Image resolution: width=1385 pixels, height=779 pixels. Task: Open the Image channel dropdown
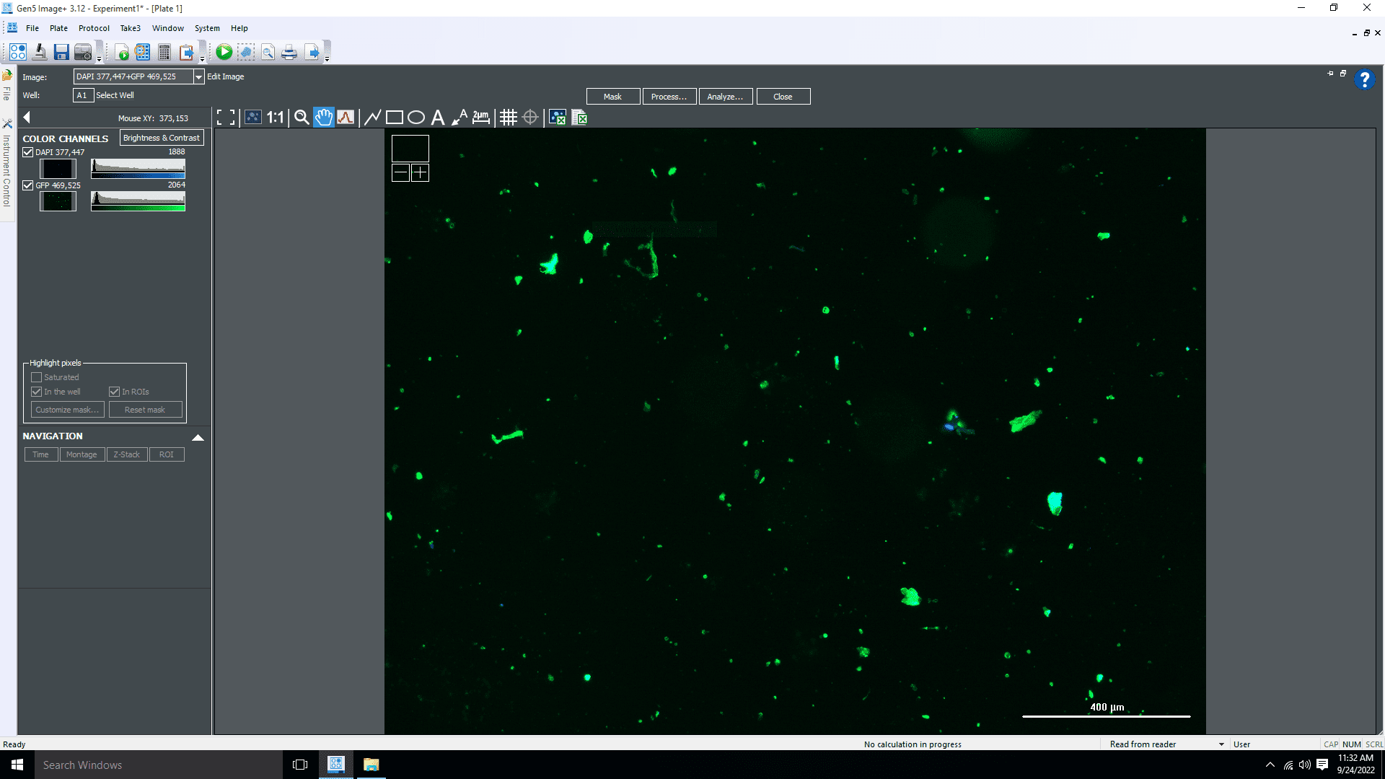[x=198, y=76]
